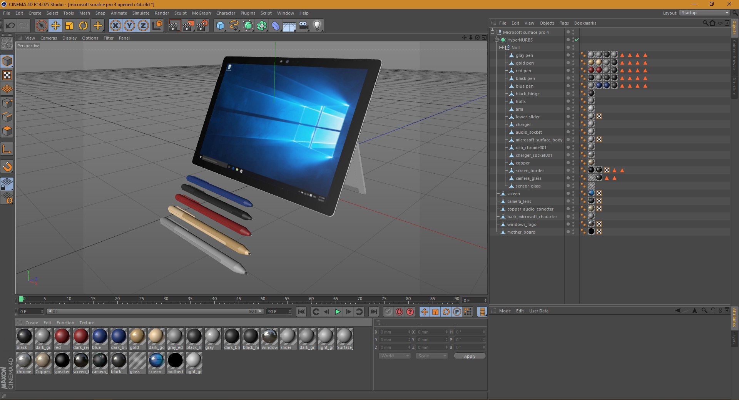Screen dimensions: 739x400
Task: Toggle Autokeying button
Action: [x=399, y=312]
